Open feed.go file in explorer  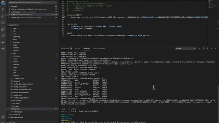(17, 56)
